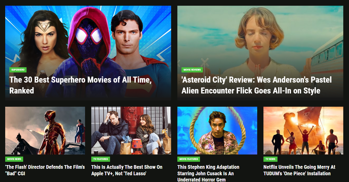
Task: Open the 'Asteroid City' Review headline
Action: pos(256,85)
